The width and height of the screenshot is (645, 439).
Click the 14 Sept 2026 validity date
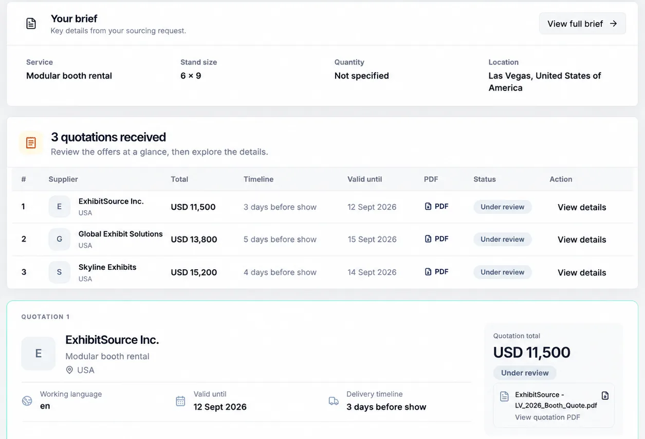click(x=372, y=272)
